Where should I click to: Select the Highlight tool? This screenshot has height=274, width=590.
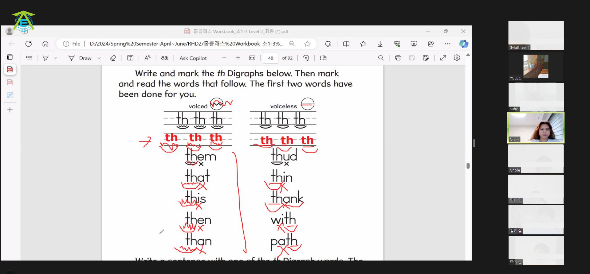pyautogui.click(x=45, y=58)
